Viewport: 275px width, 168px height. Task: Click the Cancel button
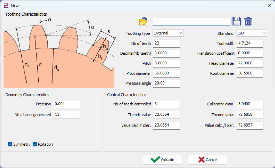point(207,160)
